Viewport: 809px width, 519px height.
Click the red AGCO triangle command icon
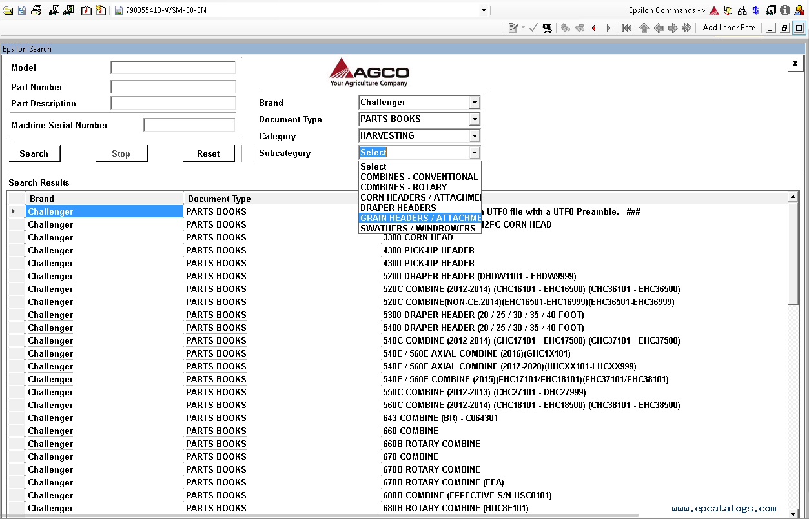coord(714,10)
